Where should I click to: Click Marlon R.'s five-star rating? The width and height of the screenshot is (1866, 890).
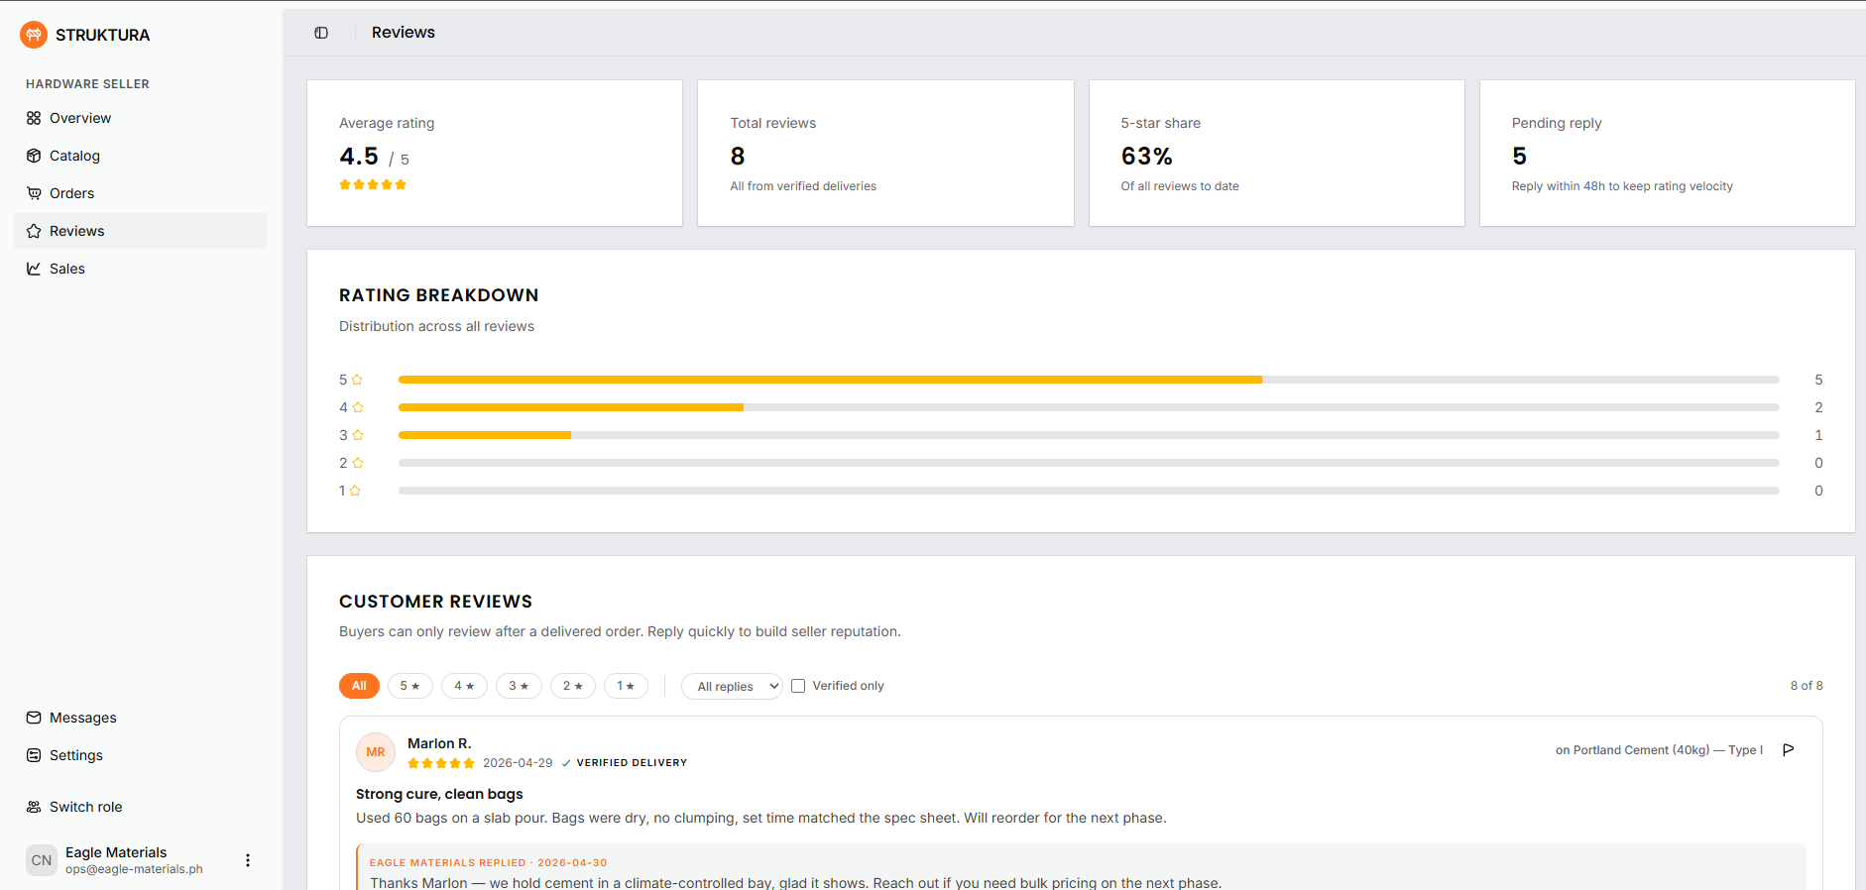pyautogui.click(x=441, y=763)
